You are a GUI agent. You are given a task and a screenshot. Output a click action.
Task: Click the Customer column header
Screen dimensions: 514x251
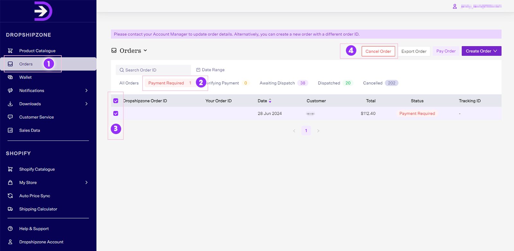tap(316, 101)
